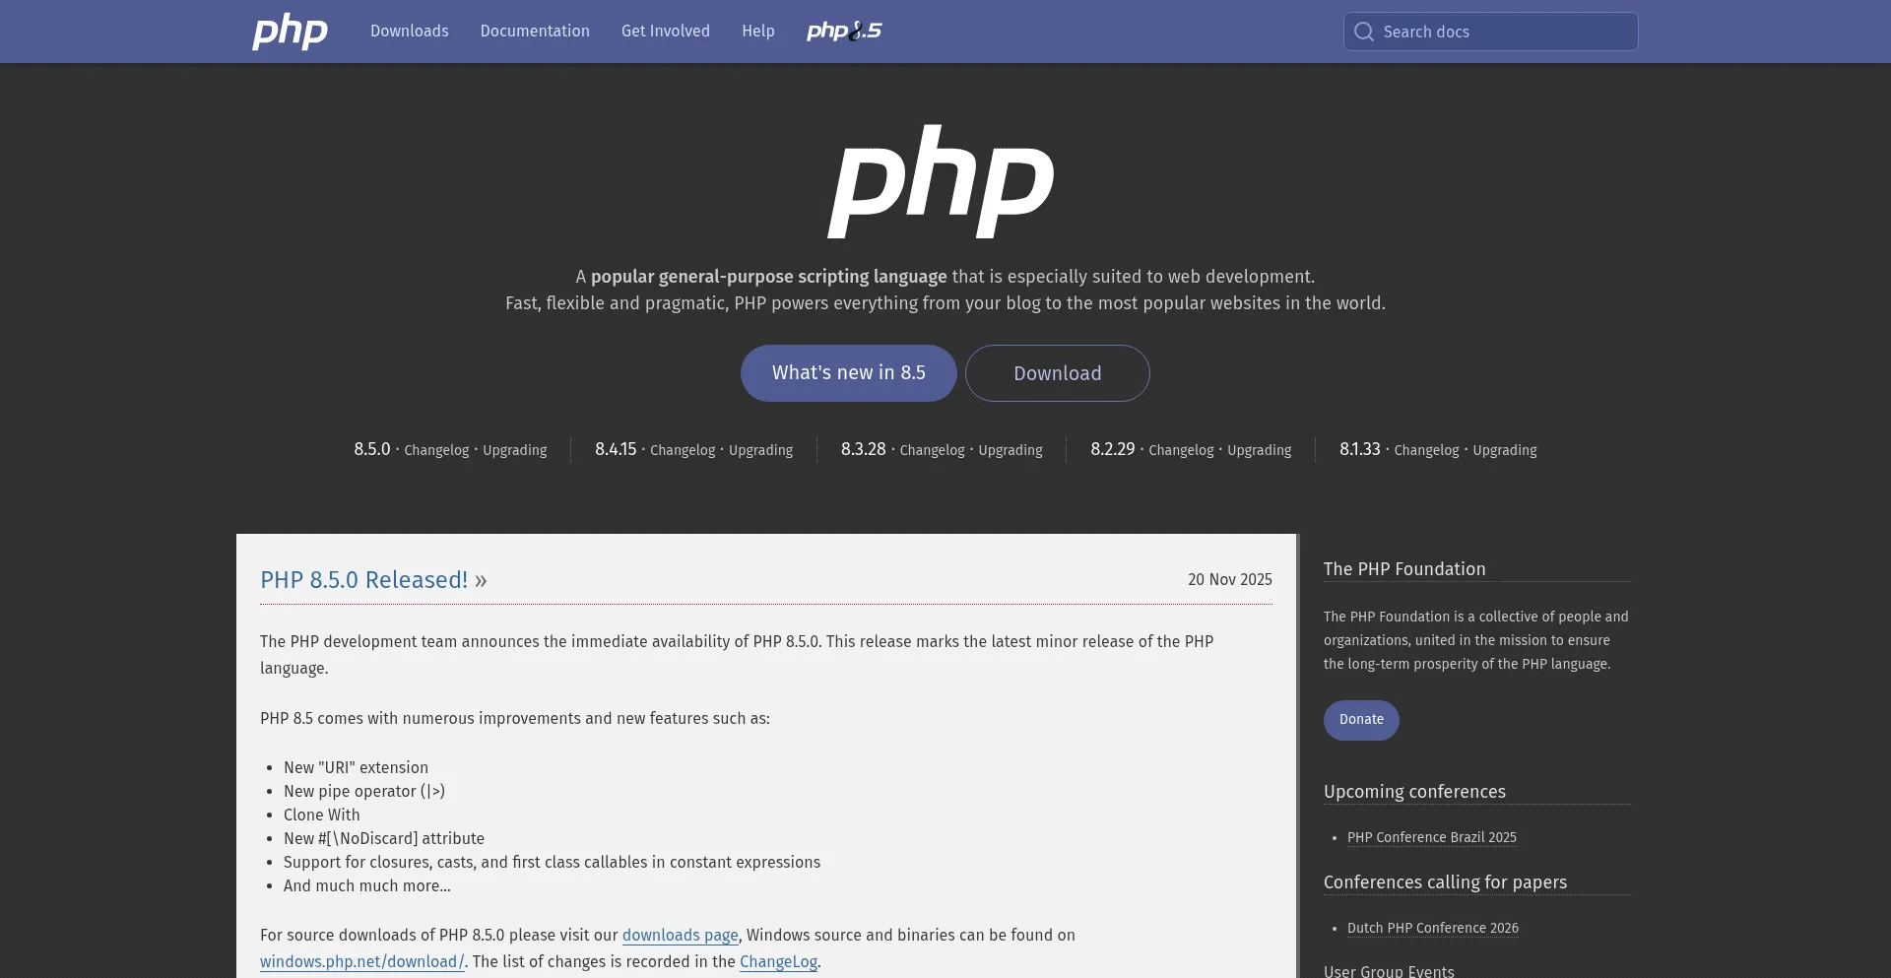This screenshot has width=1891, height=978.
Task: Follow the downloads page link
Action: point(680,936)
